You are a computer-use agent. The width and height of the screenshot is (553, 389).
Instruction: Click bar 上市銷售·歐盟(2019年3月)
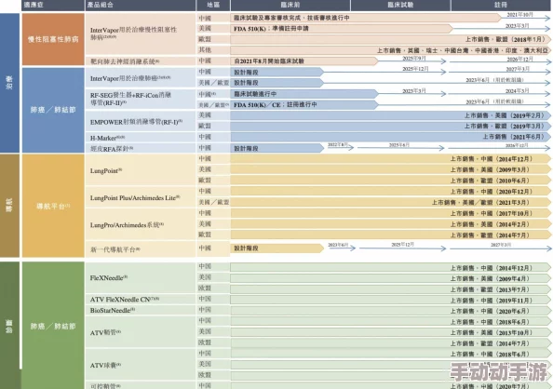pyautogui.click(x=391, y=126)
